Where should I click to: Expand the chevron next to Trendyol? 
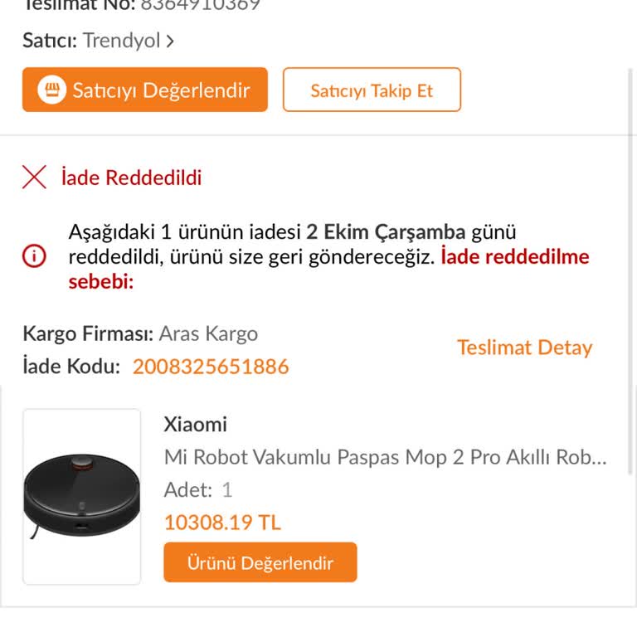click(x=170, y=41)
